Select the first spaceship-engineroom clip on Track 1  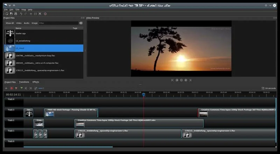(x=128, y=134)
